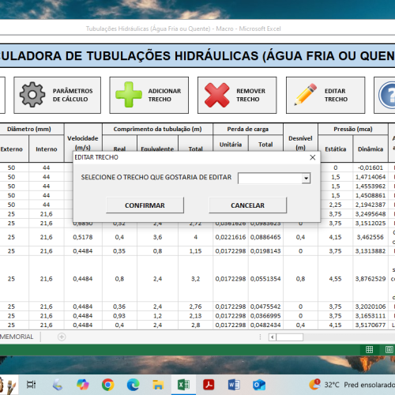Select the cell showing 0,0221616

tap(231, 237)
